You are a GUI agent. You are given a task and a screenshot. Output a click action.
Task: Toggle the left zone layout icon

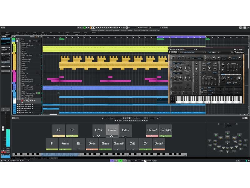coord(240,28)
